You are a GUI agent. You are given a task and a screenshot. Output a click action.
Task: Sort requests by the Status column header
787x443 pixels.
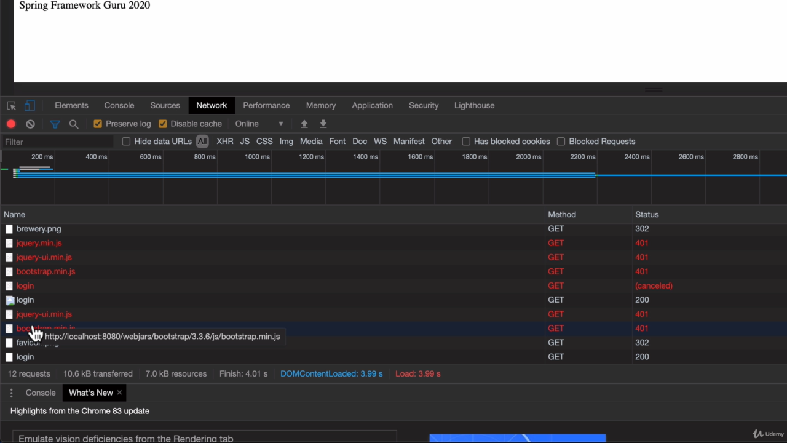click(647, 215)
